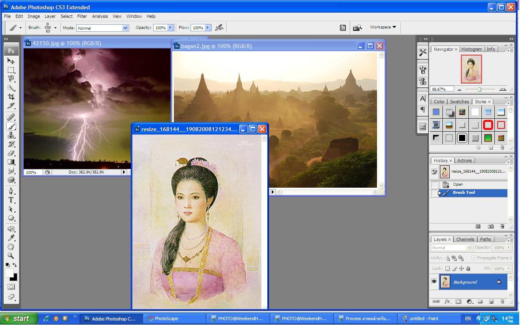Select the Clone Stamp tool
The image size is (520, 325).
11,135
